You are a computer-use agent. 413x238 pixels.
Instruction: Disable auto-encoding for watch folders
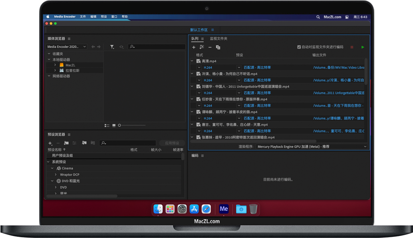pyautogui.click(x=299, y=47)
